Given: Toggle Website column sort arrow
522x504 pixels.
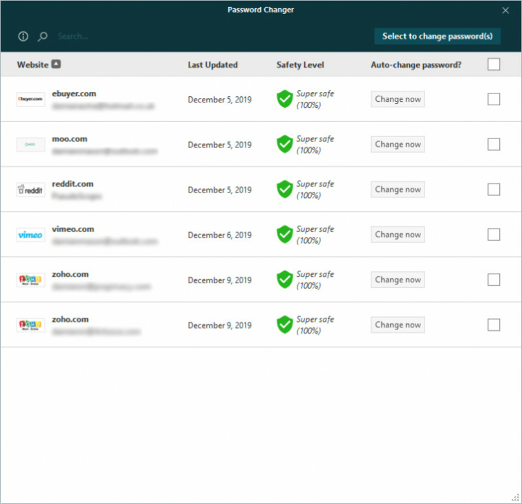Looking at the screenshot, I should [x=56, y=64].
